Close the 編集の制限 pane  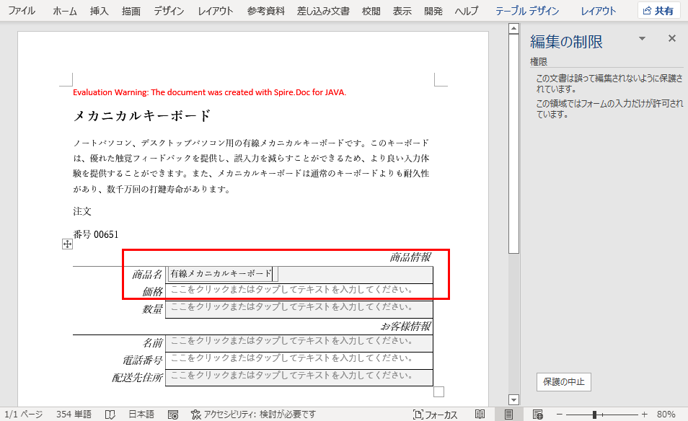coord(671,38)
